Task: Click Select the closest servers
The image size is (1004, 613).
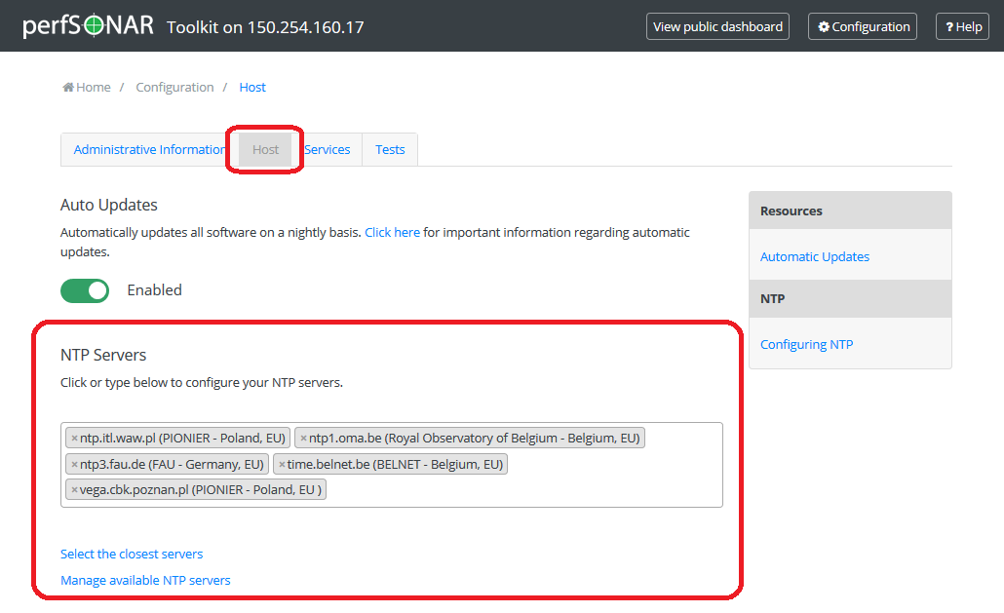Action: (132, 555)
